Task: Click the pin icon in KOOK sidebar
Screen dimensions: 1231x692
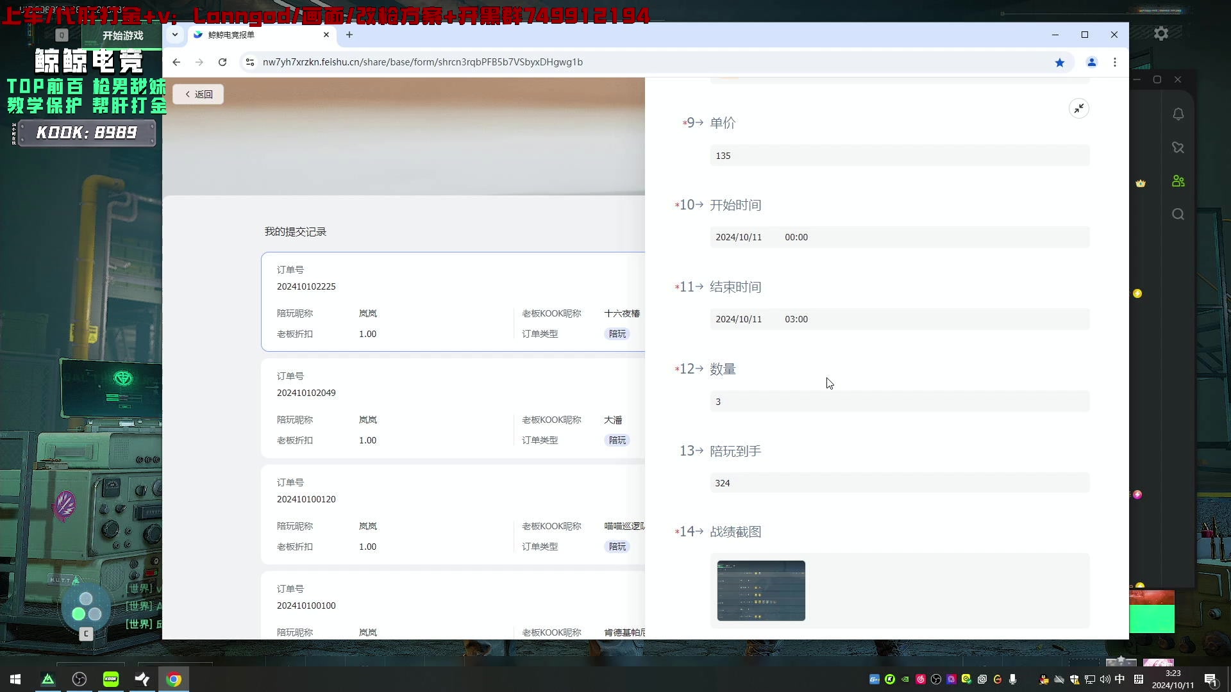Action: [1178, 147]
